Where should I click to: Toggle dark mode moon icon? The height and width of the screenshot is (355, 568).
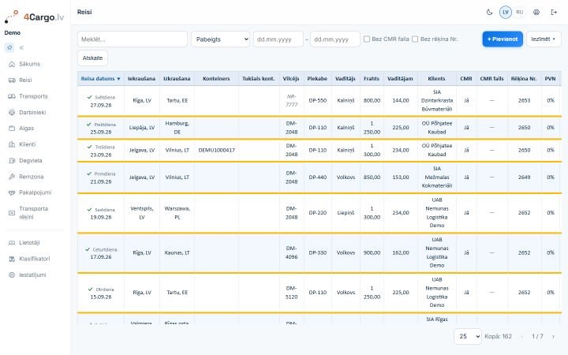(x=489, y=12)
